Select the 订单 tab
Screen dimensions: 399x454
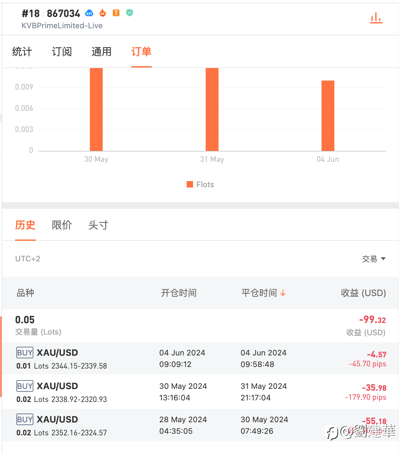coord(141,52)
